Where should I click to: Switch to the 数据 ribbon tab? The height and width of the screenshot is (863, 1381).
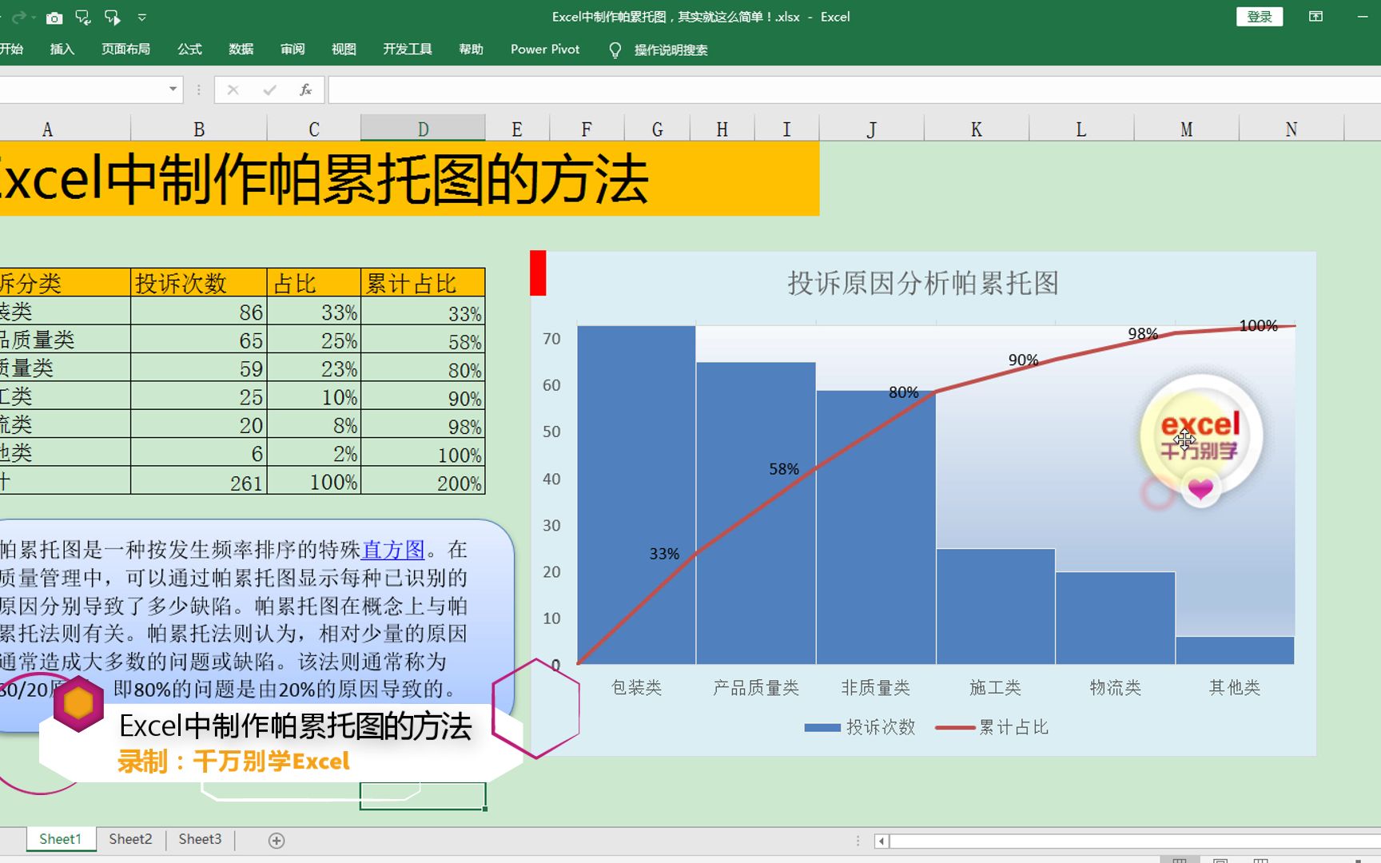pyautogui.click(x=241, y=50)
